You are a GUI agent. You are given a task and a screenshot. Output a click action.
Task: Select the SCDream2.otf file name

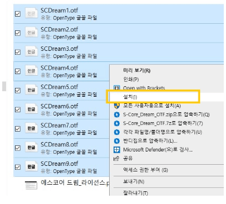pos(59,29)
